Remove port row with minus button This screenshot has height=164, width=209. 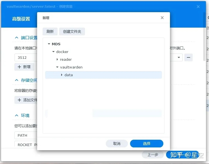click(x=189, y=57)
